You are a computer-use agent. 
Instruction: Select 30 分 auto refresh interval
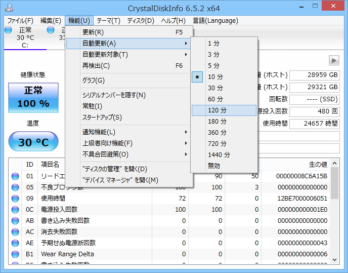click(224, 88)
